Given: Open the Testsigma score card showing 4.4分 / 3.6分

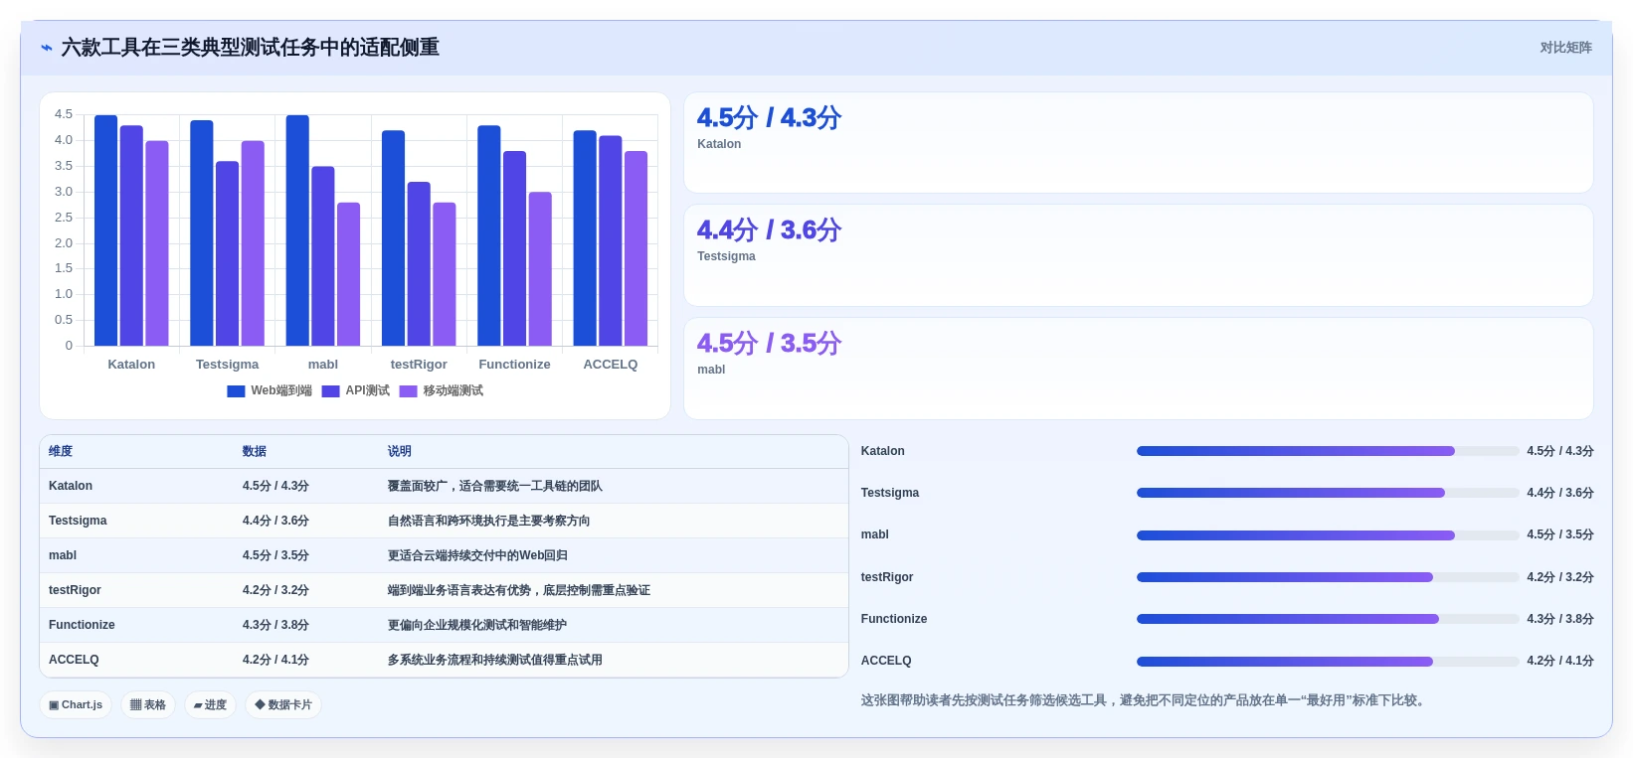Looking at the screenshot, I should point(1139,255).
